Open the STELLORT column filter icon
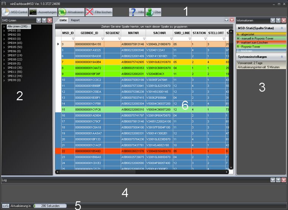The height and width of the screenshot is (210, 288). click(x=224, y=39)
